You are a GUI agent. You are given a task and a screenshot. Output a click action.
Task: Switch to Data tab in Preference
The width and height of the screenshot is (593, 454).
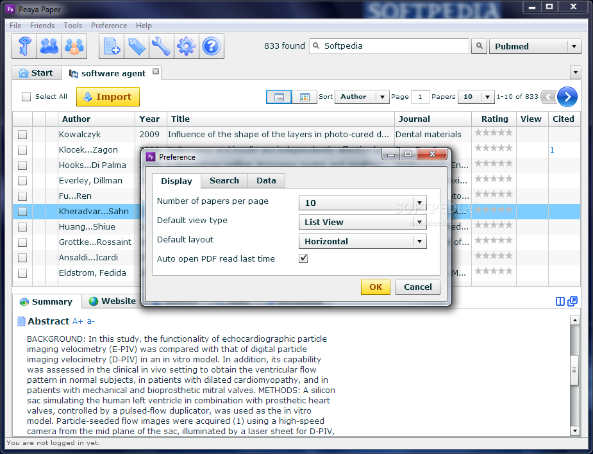pyautogui.click(x=266, y=180)
